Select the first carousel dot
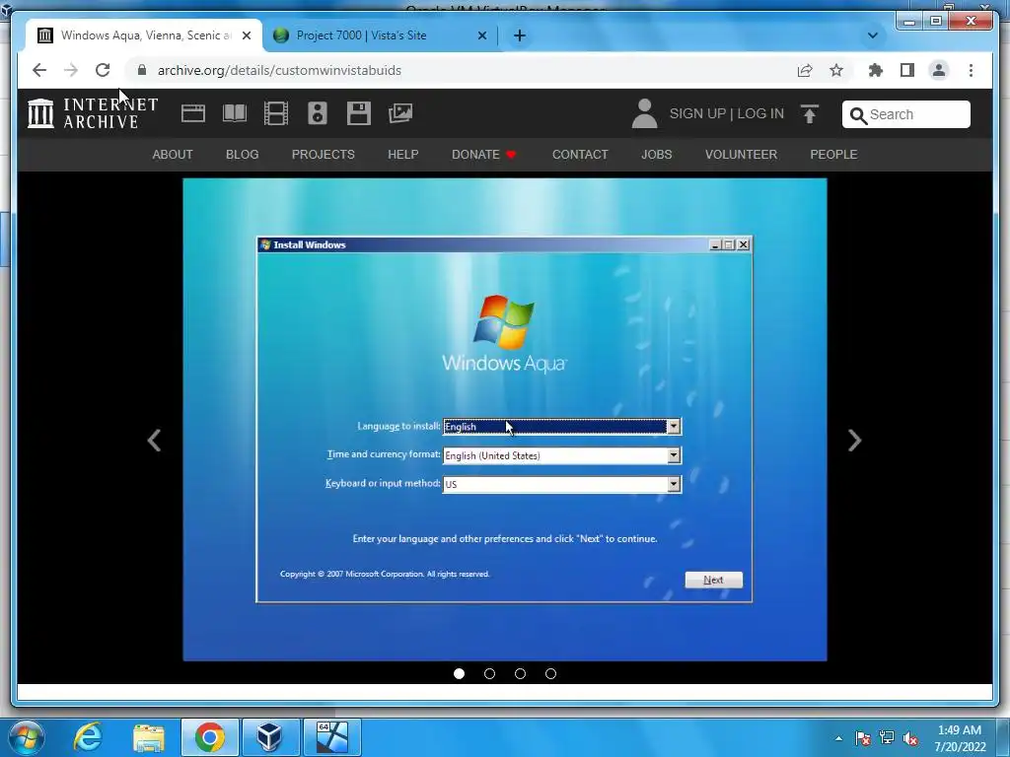Image resolution: width=1010 pixels, height=757 pixels. 460,673
